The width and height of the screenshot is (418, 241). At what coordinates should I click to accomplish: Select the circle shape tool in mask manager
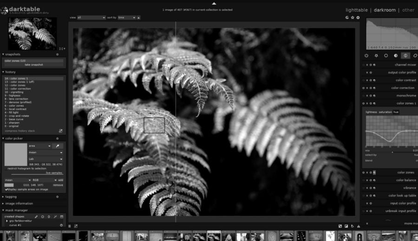tap(43, 216)
